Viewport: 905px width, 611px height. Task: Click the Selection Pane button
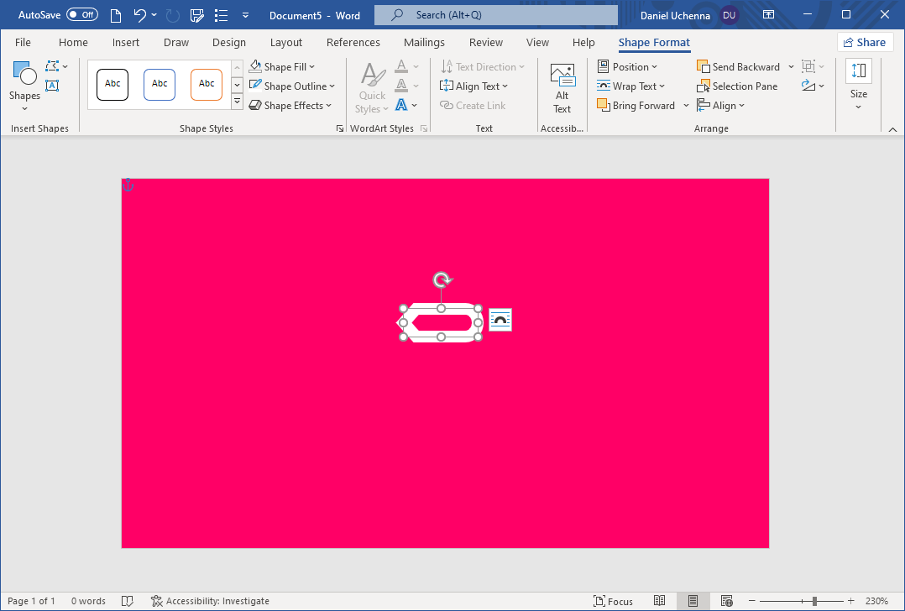737,86
